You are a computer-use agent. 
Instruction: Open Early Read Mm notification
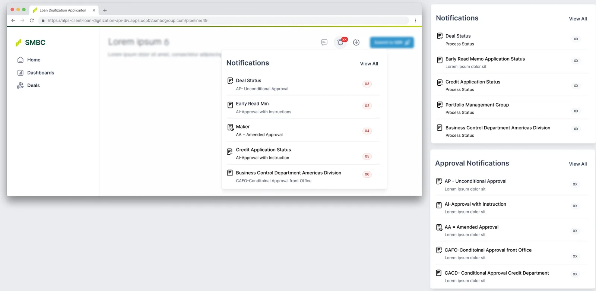303,107
